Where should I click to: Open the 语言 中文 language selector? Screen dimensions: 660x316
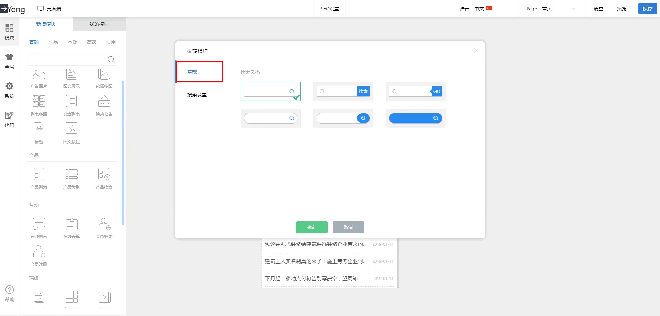[476, 9]
